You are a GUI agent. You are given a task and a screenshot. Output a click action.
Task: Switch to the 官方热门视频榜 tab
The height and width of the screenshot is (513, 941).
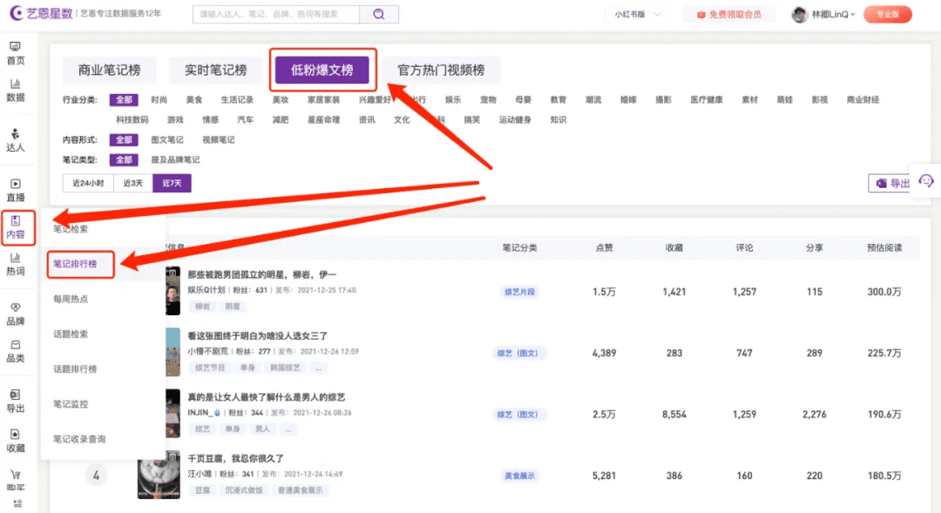click(441, 71)
